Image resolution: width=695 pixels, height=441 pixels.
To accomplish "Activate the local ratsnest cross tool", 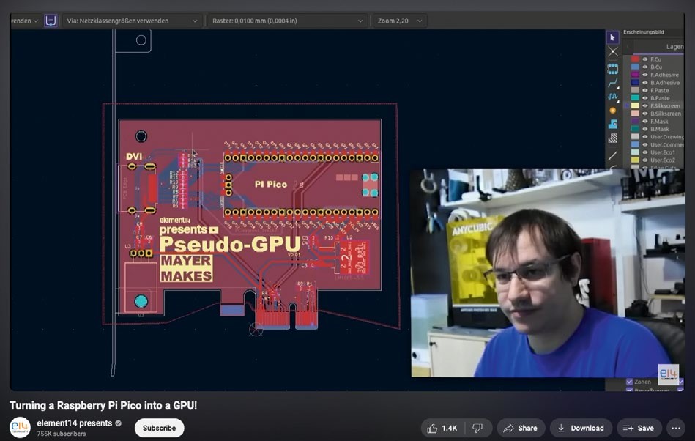I will 612,52.
